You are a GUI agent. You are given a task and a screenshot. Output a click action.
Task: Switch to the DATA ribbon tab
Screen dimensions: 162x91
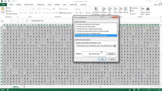click(x=50, y=5)
